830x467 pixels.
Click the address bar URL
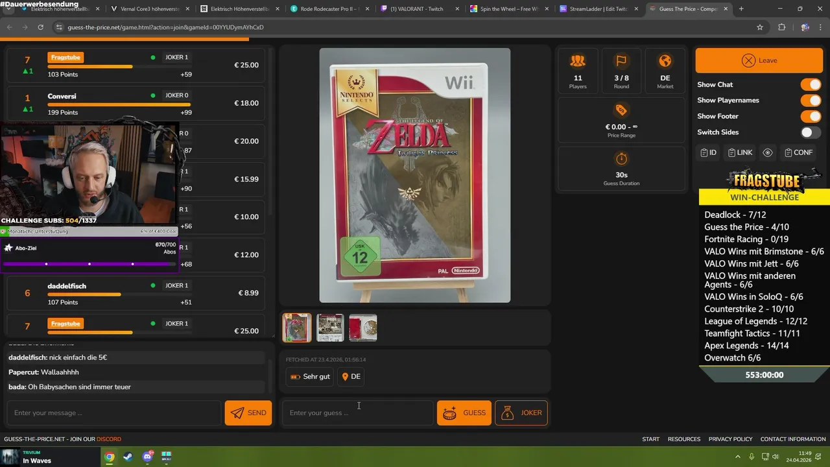point(165,27)
